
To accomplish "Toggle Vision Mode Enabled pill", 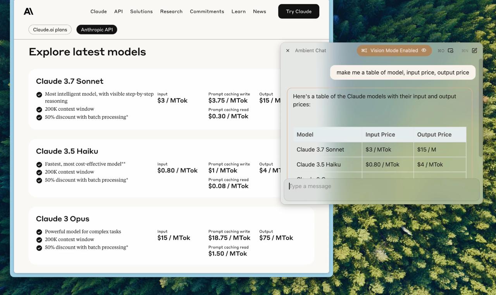I will [x=394, y=50].
